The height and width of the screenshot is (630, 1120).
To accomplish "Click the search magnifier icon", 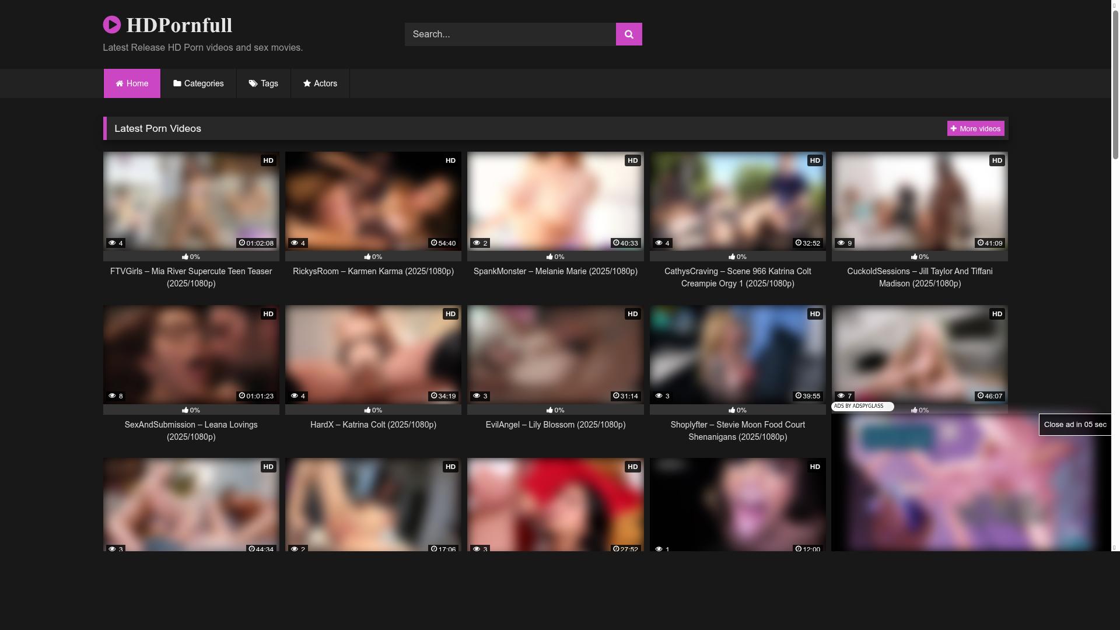I will pyautogui.click(x=628, y=34).
